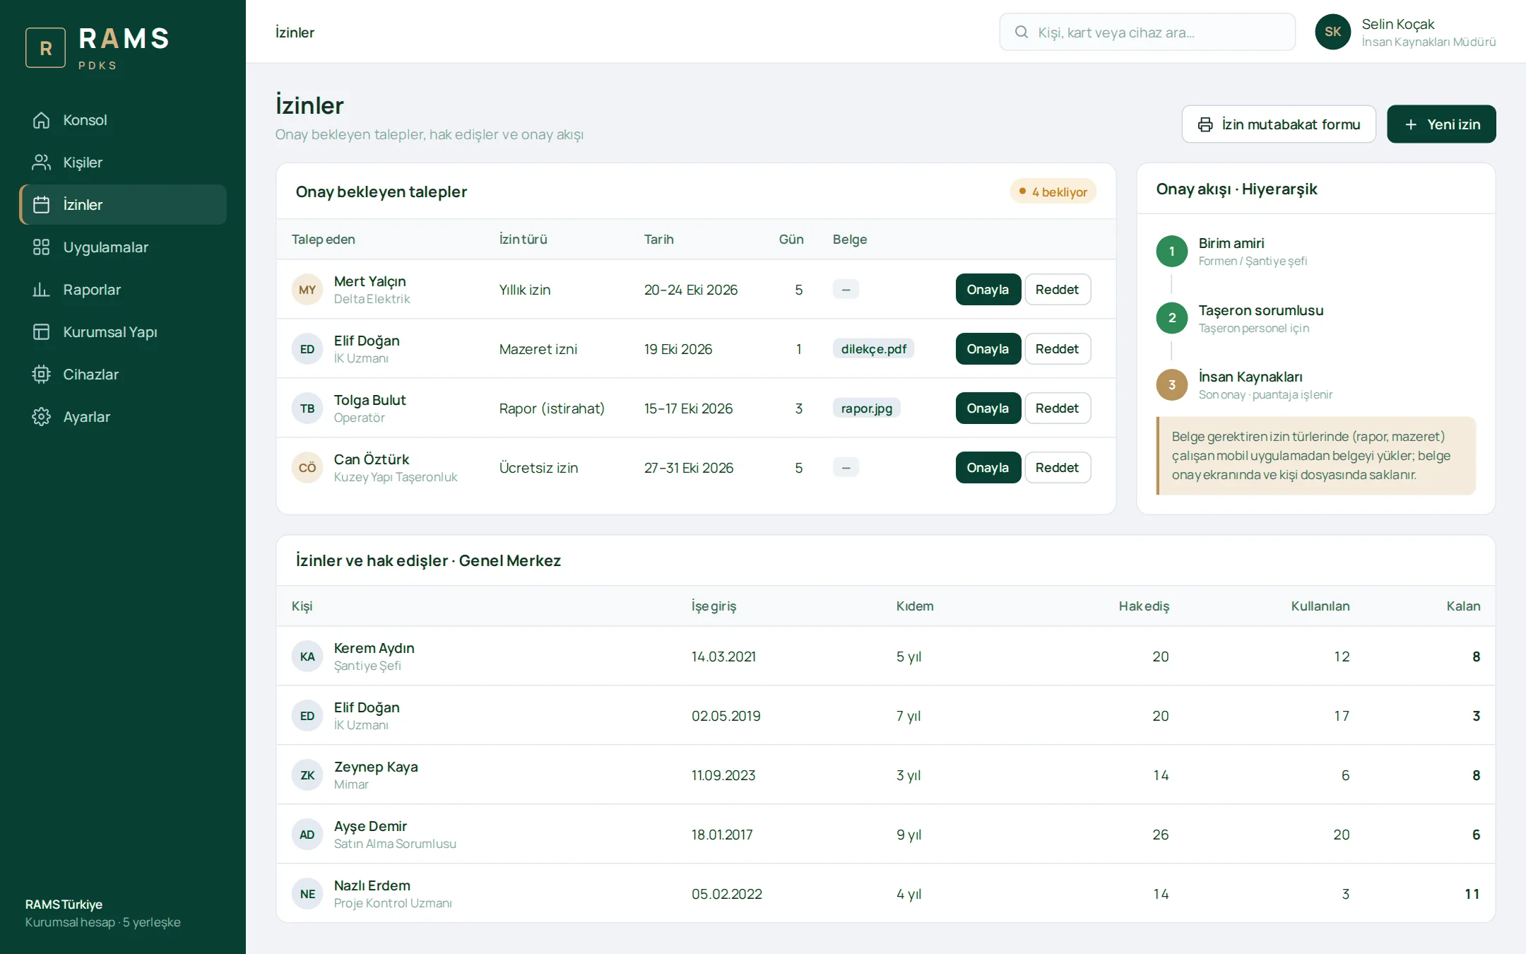Image resolution: width=1526 pixels, height=954 pixels.
Task: Navigate to Kurumsal Yapı menu label
Action: [110, 332]
